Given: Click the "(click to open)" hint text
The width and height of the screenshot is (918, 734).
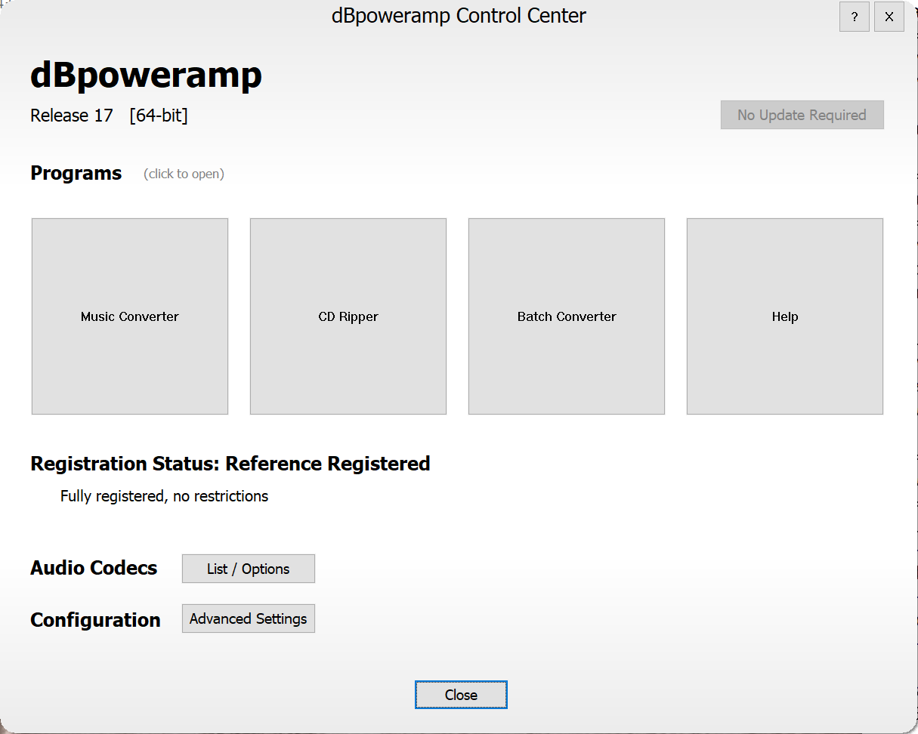Looking at the screenshot, I should coord(184,174).
